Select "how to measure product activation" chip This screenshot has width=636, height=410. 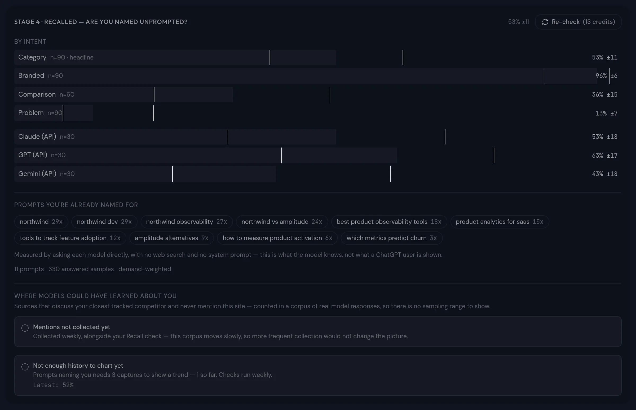click(x=277, y=238)
